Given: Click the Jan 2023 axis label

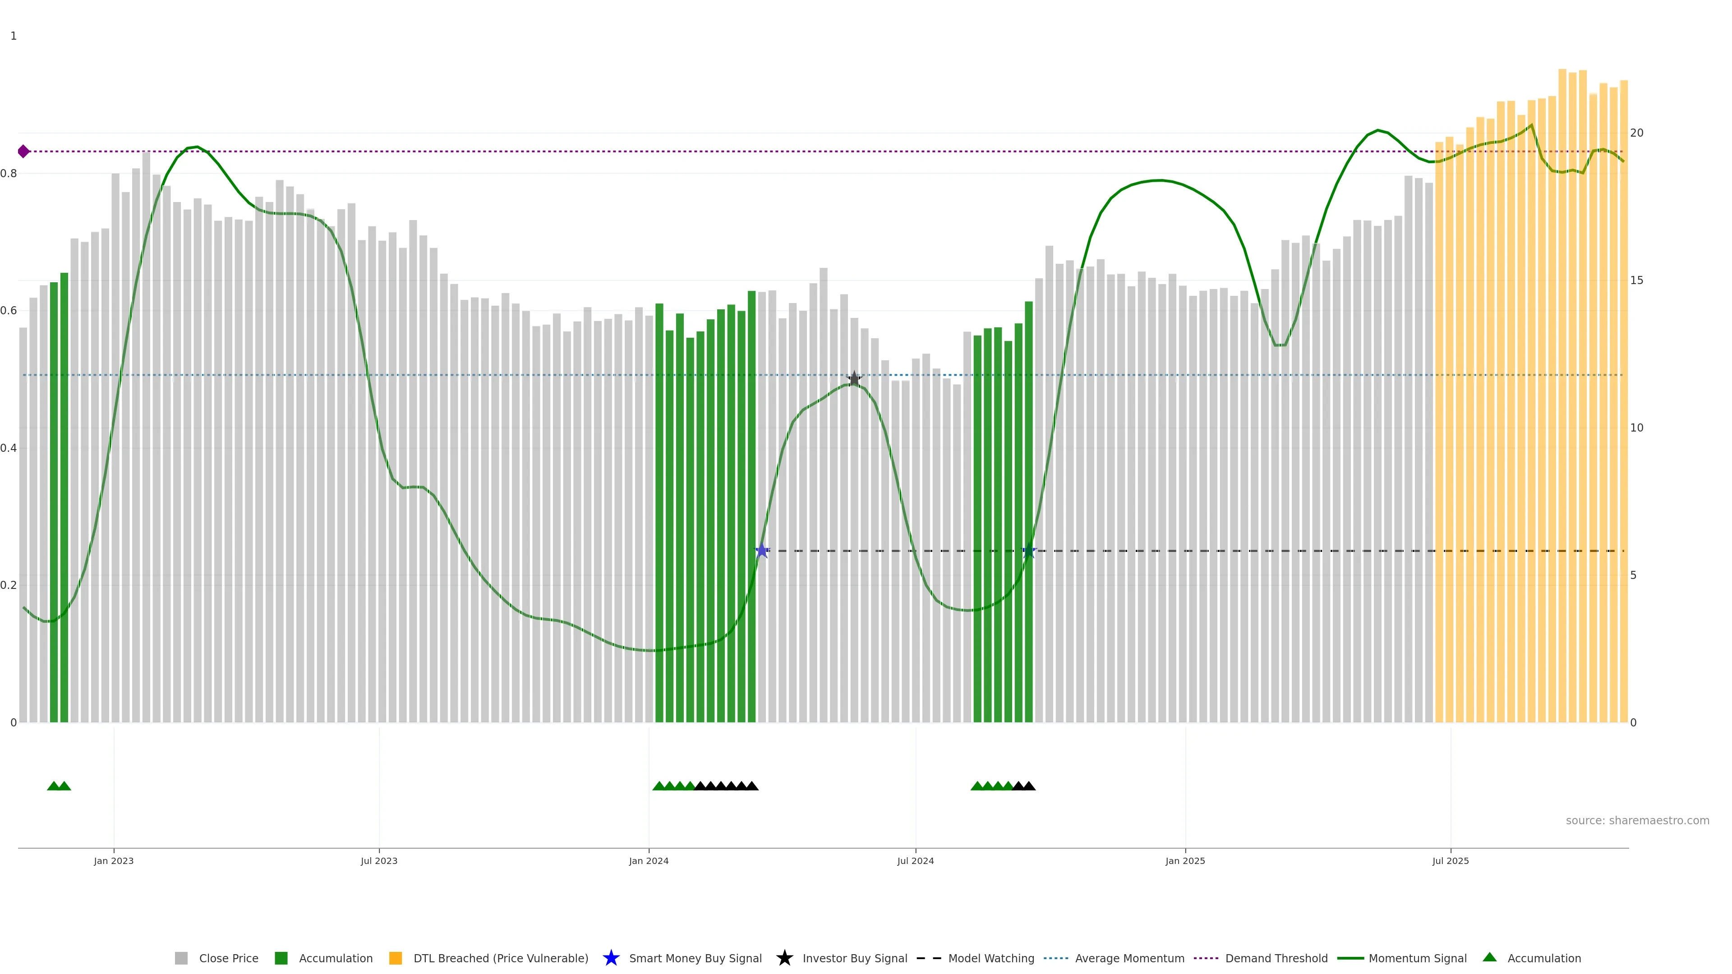Looking at the screenshot, I should (114, 860).
